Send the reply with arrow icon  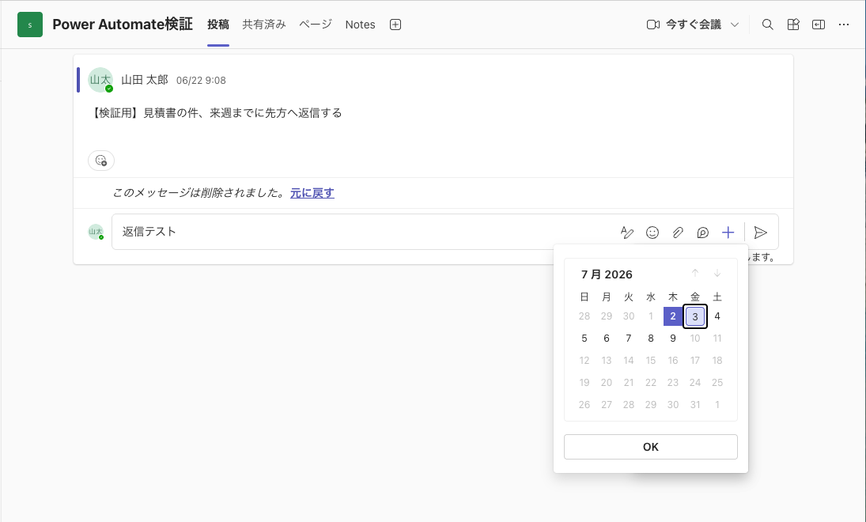point(761,233)
